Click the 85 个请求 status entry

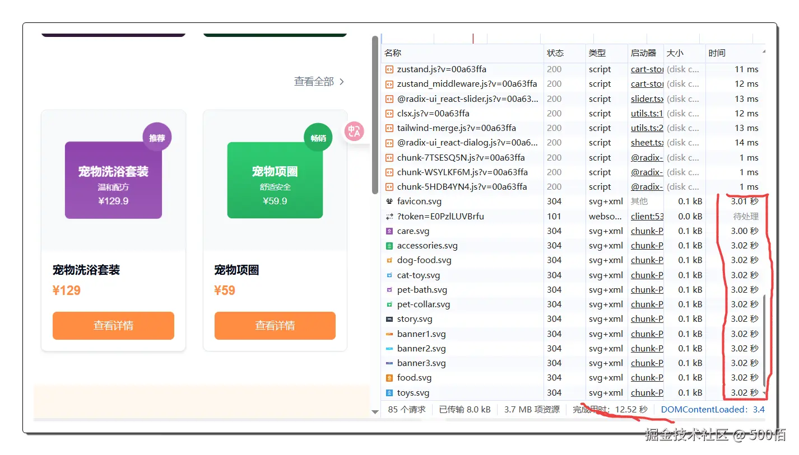pos(407,410)
